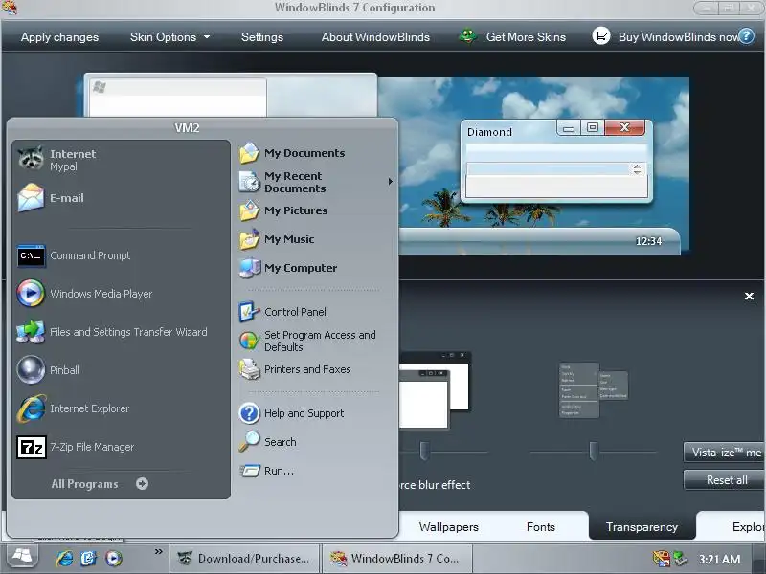The width and height of the screenshot is (766, 574).
Task: Click the Buy WindowBlinds cart icon
Action: point(601,36)
